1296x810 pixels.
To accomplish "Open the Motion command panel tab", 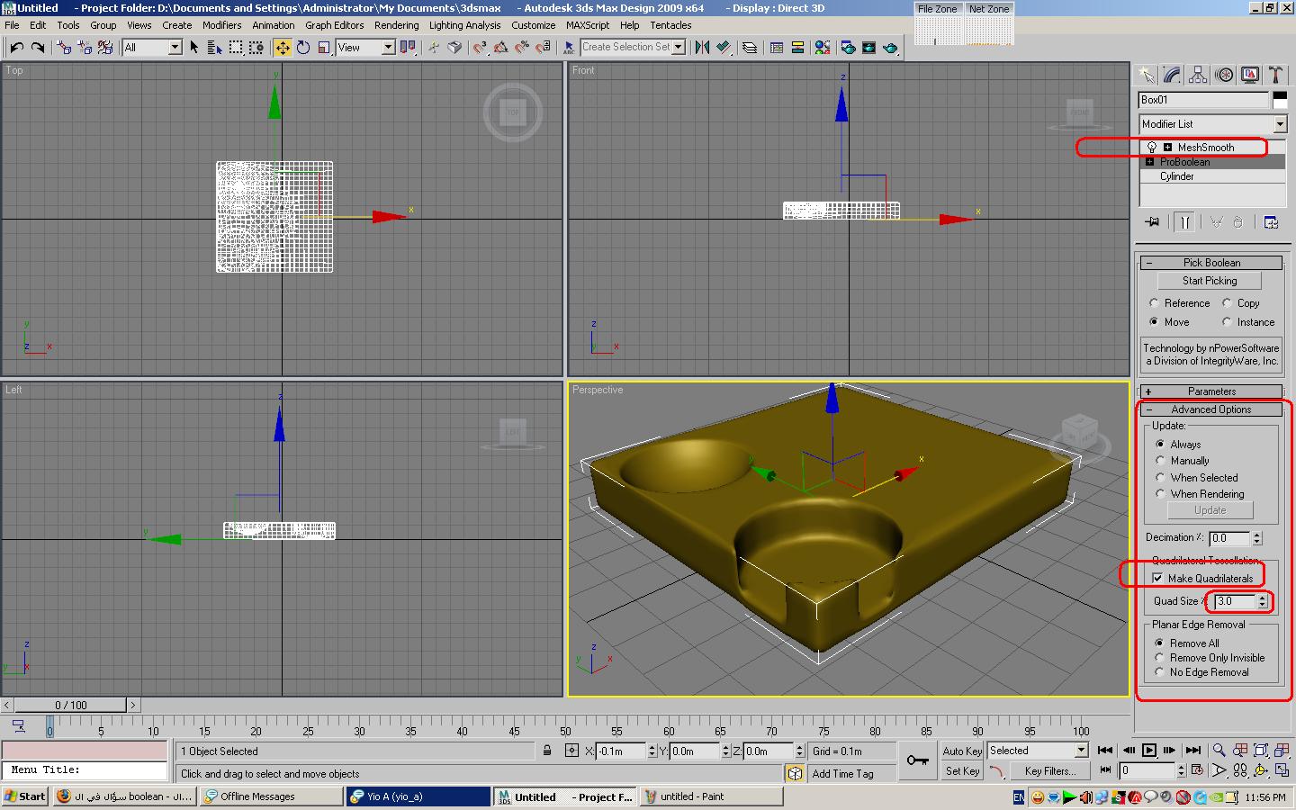I will click(1224, 75).
